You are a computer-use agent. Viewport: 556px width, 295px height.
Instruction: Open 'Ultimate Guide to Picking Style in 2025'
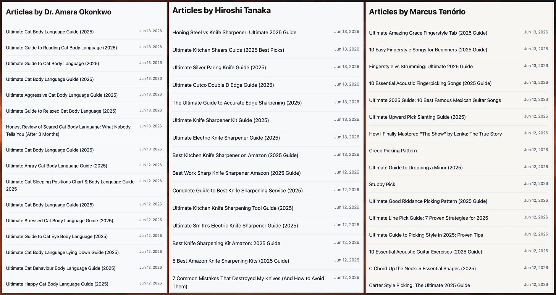[426, 235]
